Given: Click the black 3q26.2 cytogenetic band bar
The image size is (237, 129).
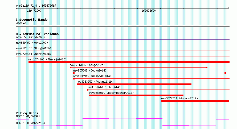Looking at the screenshot, I should 122,26.
